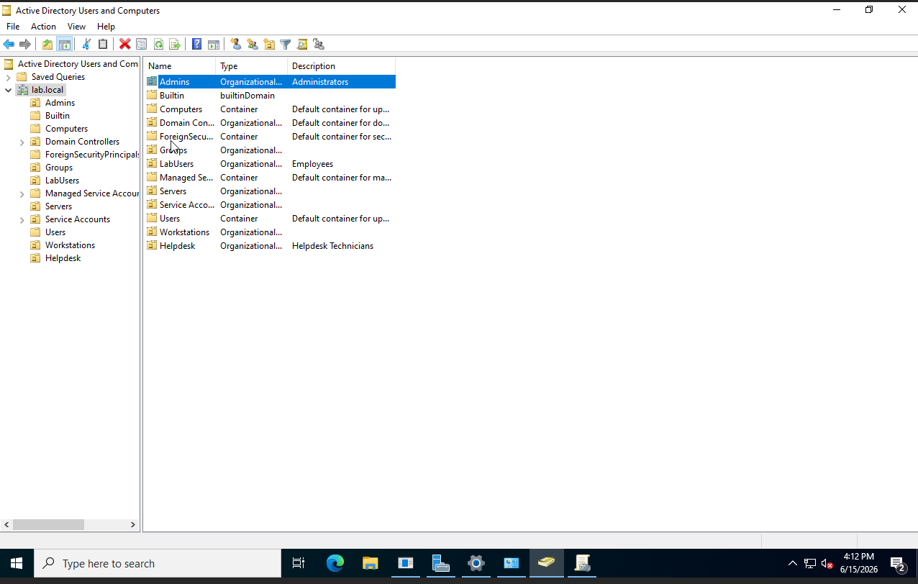Open the Help question-mark icon
Screen dimensions: 918x584
pos(196,45)
